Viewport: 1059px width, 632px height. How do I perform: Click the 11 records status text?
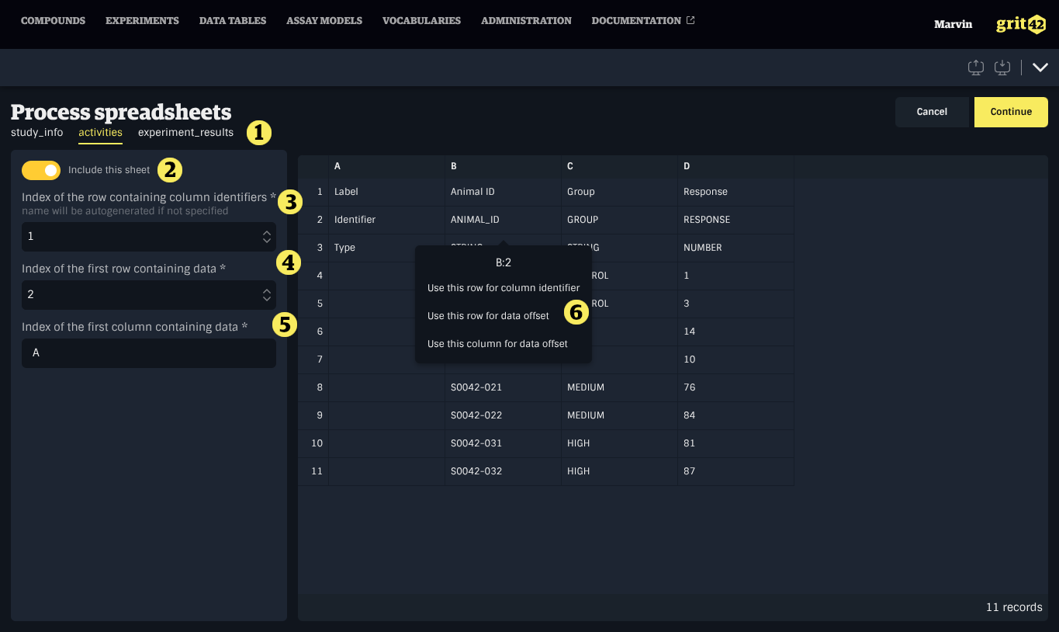tap(1014, 607)
